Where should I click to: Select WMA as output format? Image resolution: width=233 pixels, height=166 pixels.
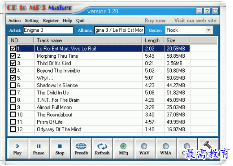coord(165,148)
